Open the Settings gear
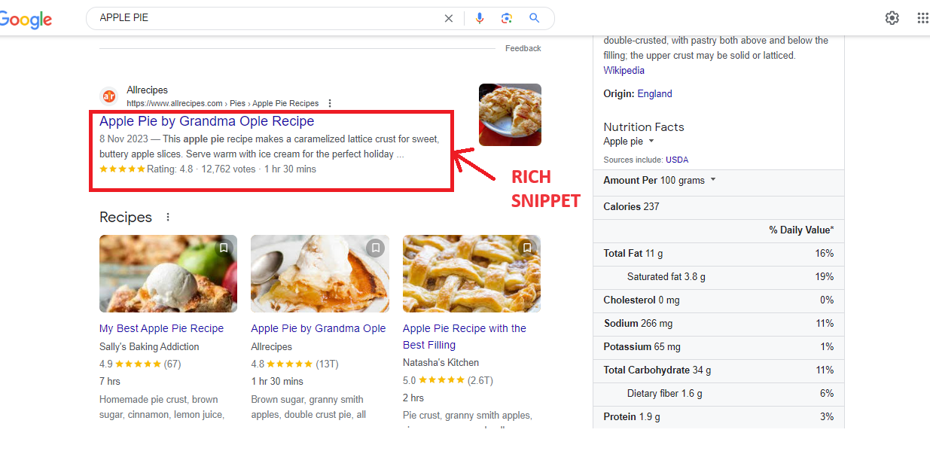The width and height of the screenshot is (930, 451). coord(892,18)
